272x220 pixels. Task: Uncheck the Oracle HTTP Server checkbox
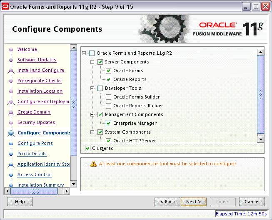[108, 140]
